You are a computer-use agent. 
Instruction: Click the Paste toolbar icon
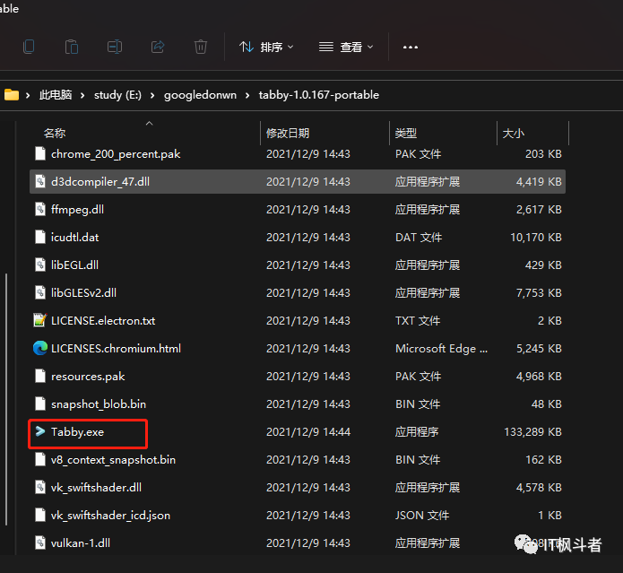(72, 47)
